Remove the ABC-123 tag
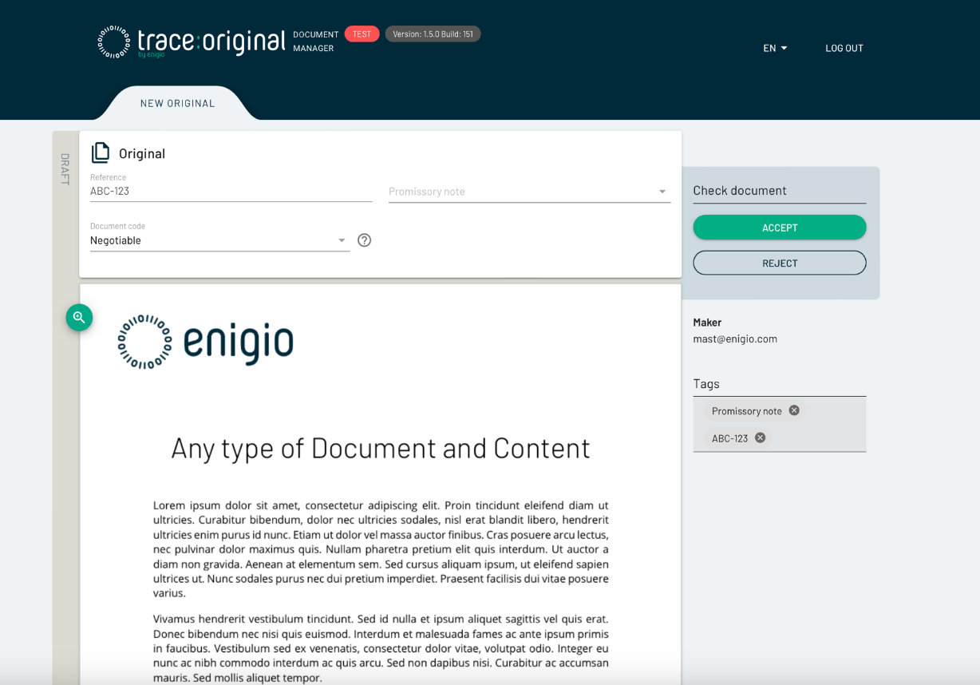 761,438
